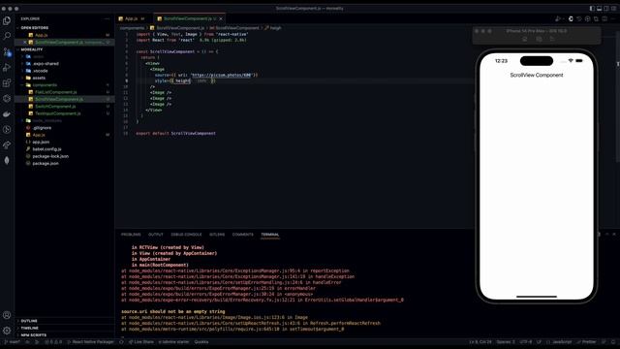
Task: Click the simulator screenshot icon
Action: [539, 39]
